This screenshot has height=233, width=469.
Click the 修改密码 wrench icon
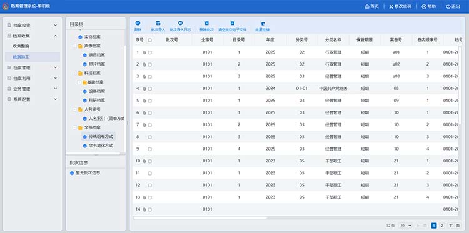pos(391,7)
